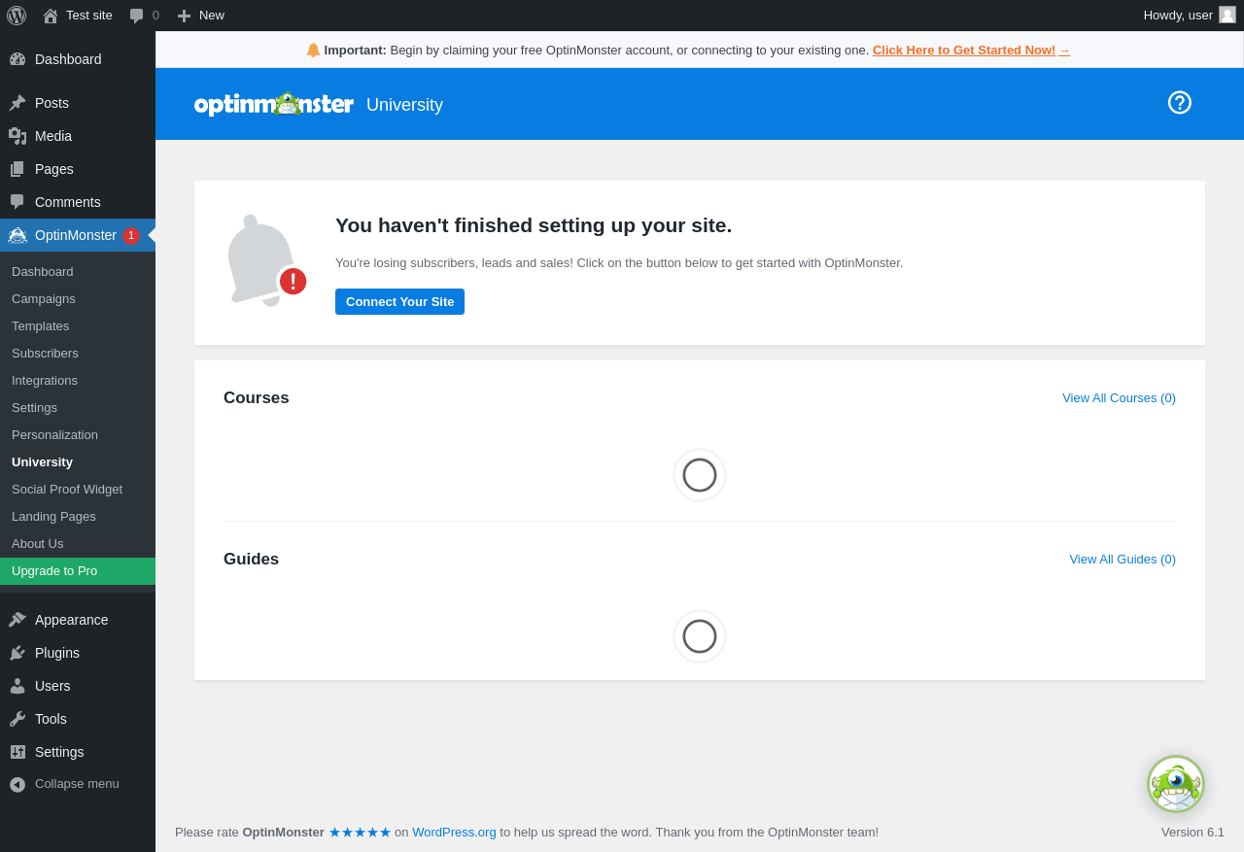The image size is (1244, 852).
Task: Click the Appearance menu label
Action: (x=72, y=620)
